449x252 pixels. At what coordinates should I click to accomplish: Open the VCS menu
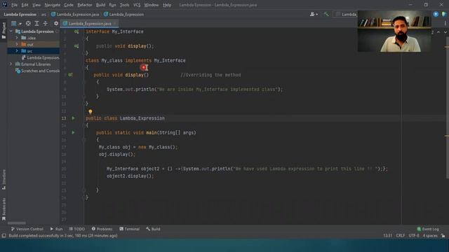tap(137, 5)
